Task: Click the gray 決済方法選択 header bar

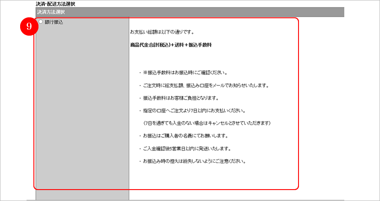Action: click(183, 12)
